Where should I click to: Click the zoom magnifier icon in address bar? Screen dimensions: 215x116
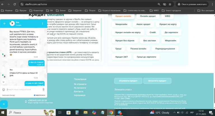click(159, 4)
